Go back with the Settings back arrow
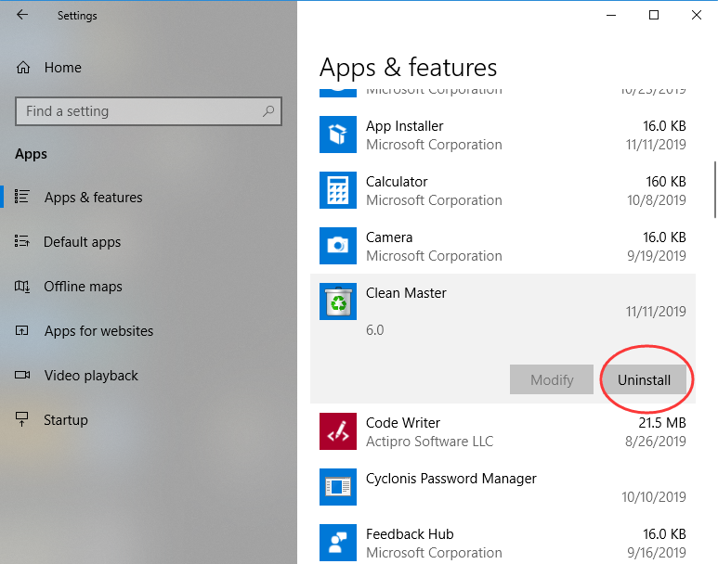 (22, 15)
